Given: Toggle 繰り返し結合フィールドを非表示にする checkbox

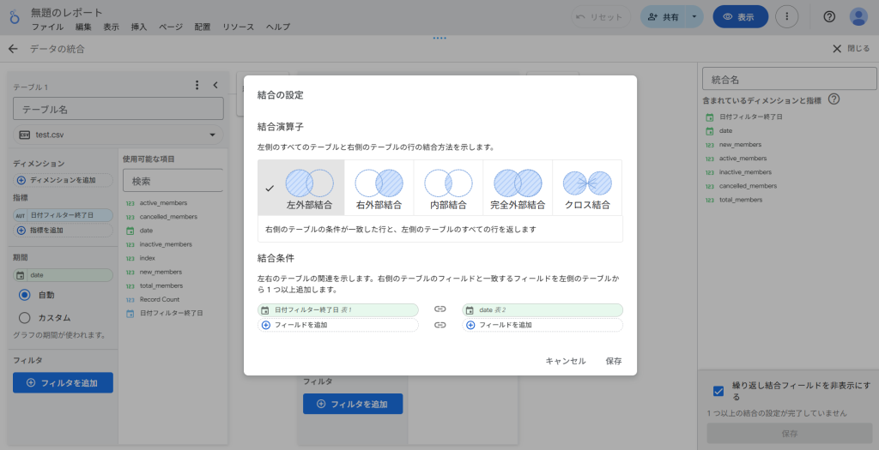Looking at the screenshot, I should click(x=718, y=391).
